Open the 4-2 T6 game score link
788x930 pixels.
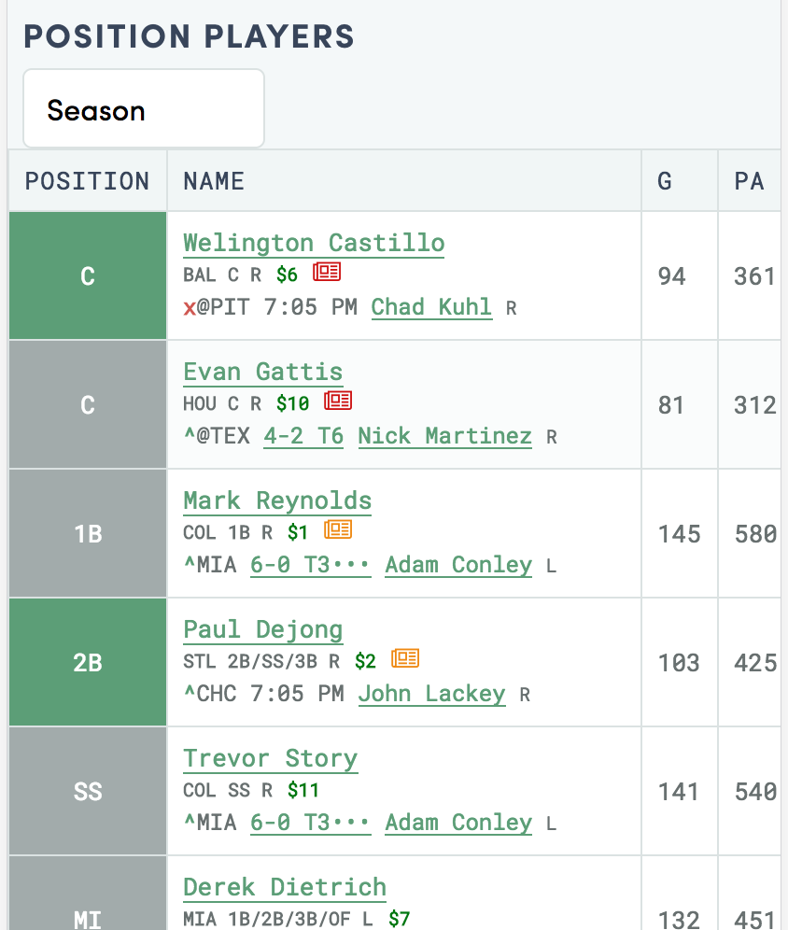pyautogui.click(x=303, y=436)
